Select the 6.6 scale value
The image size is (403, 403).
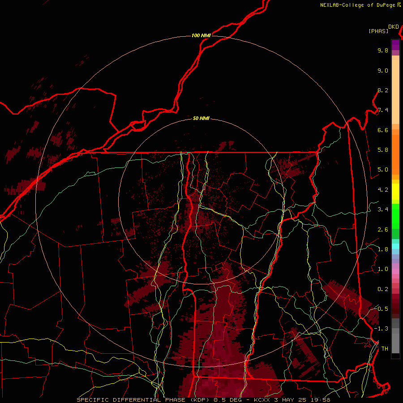pos(383,130)
